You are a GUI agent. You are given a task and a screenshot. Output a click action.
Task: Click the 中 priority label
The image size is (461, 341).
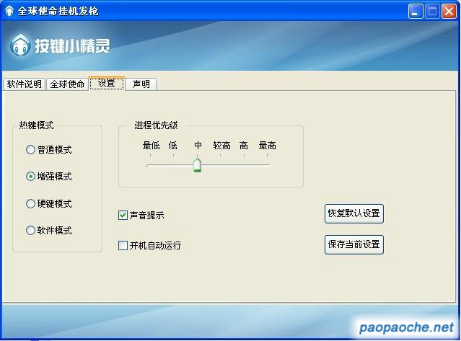(x=198, y=146)
